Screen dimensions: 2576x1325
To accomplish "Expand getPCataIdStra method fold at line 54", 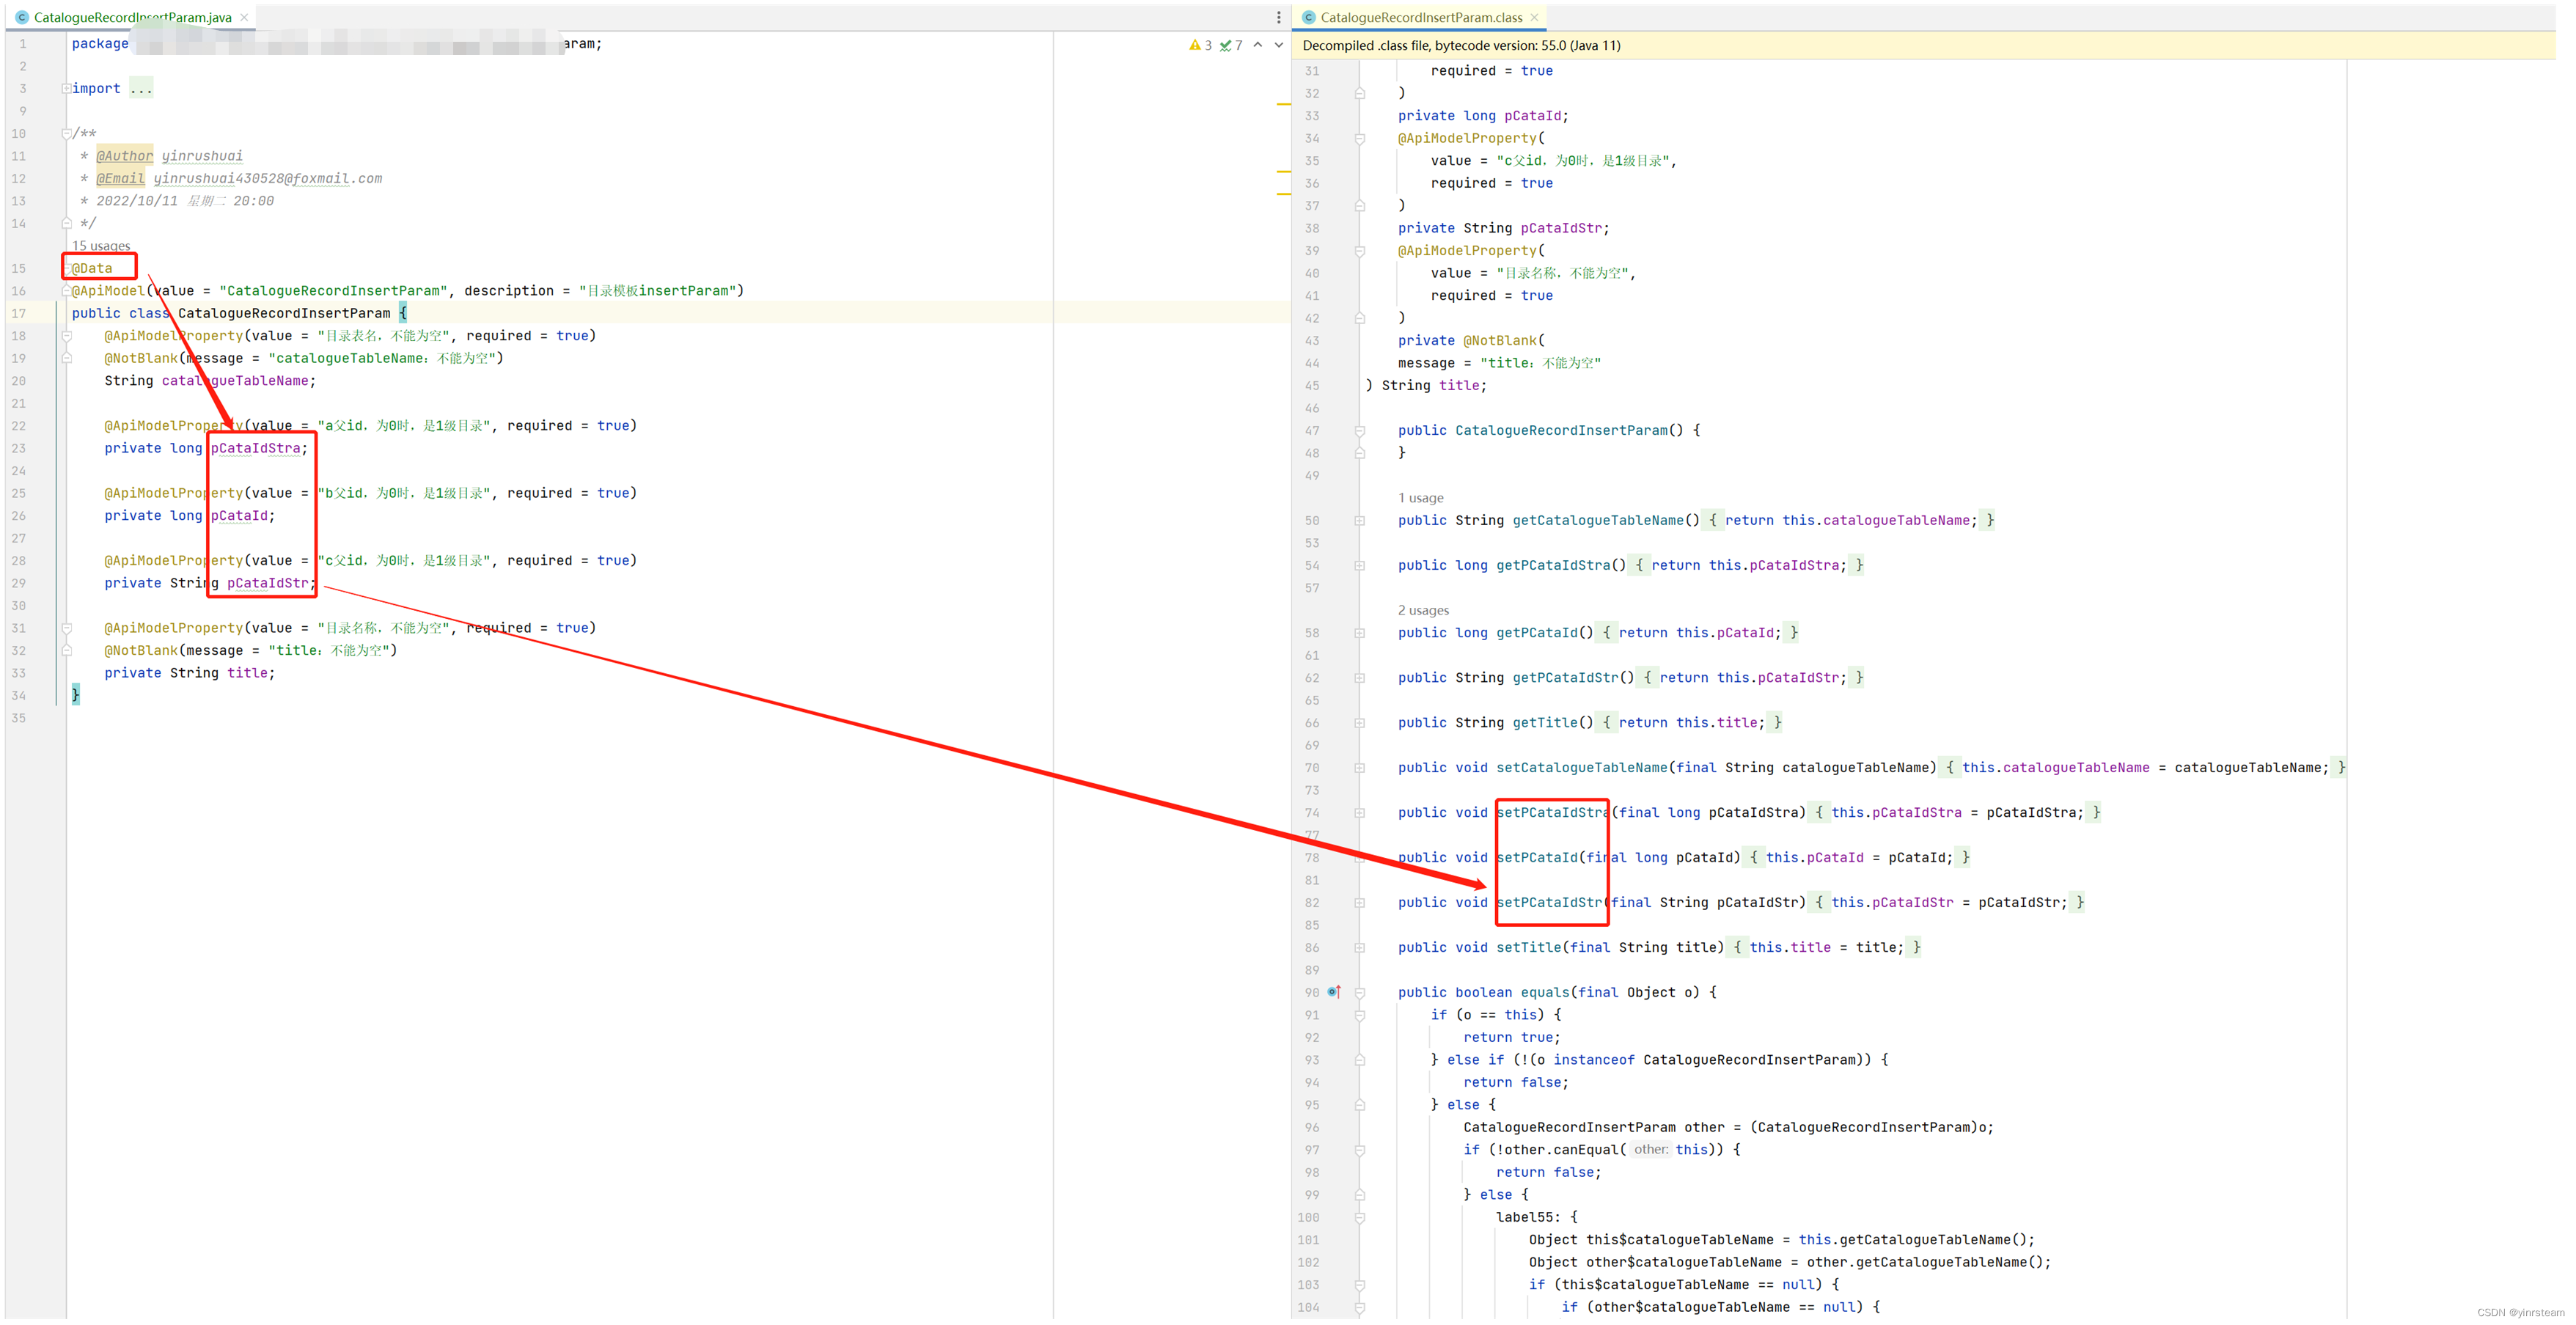I will pos(1359,565).
